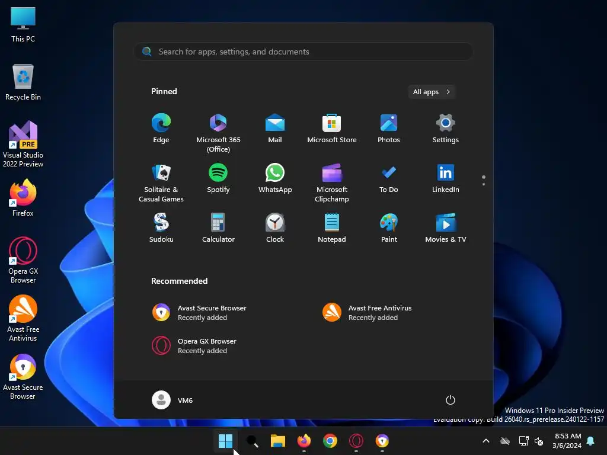Launch Microsoft Clipchamp

(332, 183)
